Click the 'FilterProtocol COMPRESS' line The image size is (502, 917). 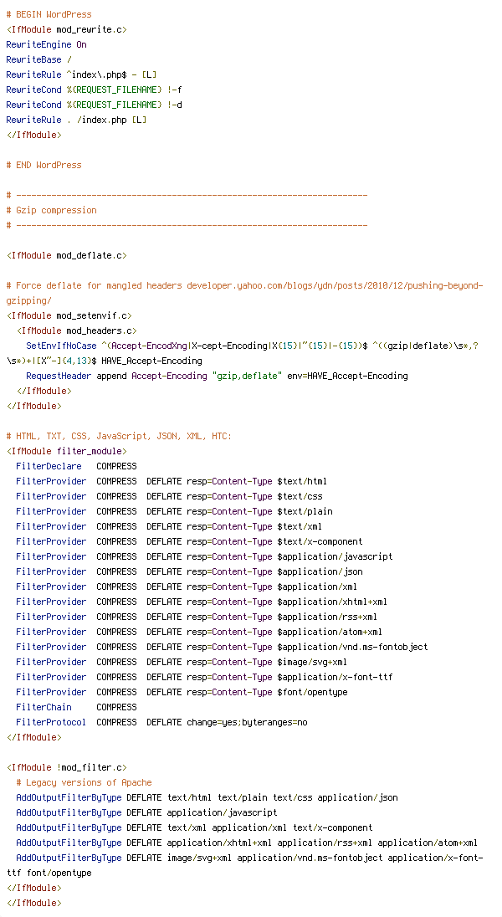tap(161, 722)
